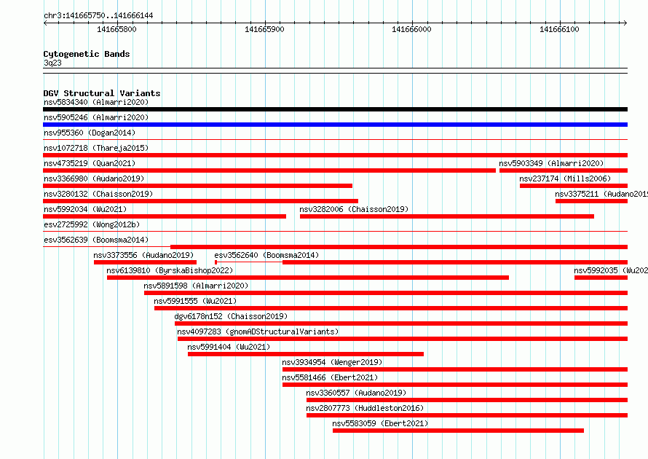Click the nsv3375211 variant label

point(601,194)
